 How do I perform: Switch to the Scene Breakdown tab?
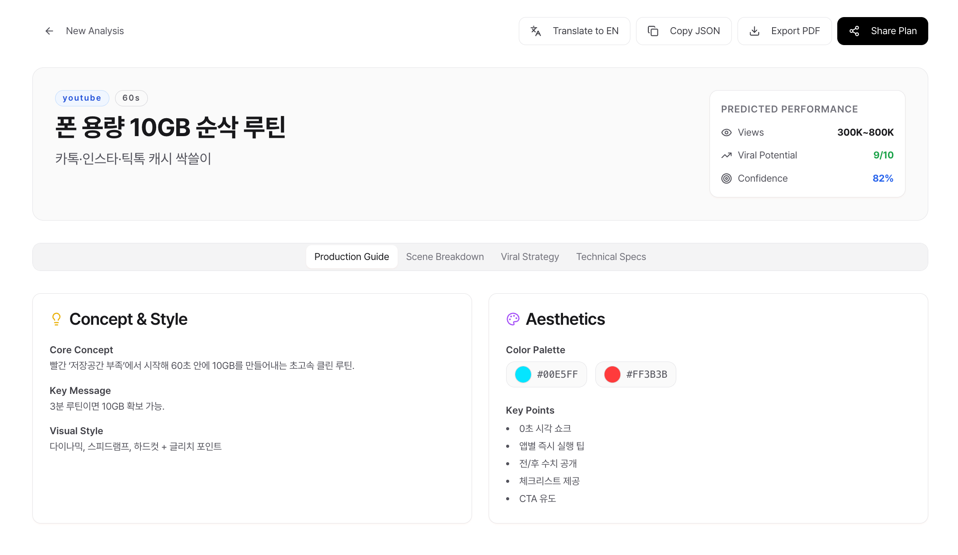[445, 256]
